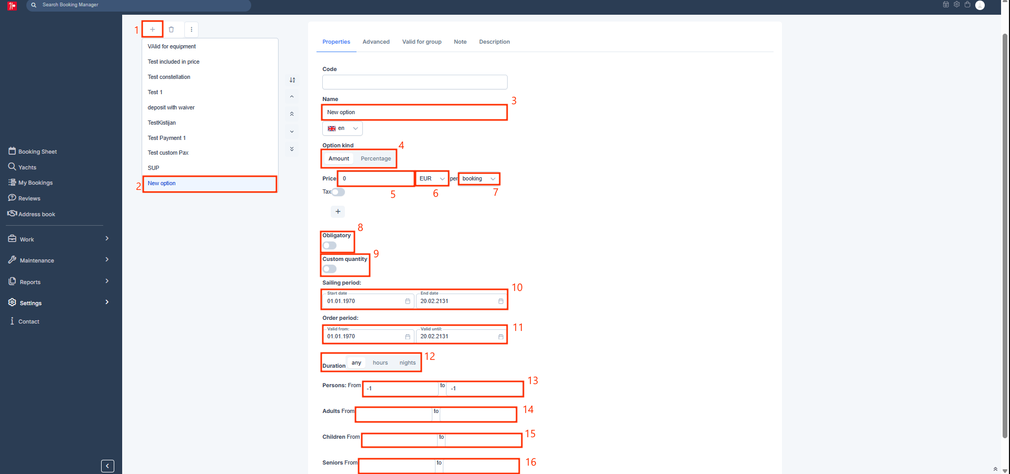
Task: Click the page vertical scrollbar
Action: pyautogui.click(x=1005, y=236)
